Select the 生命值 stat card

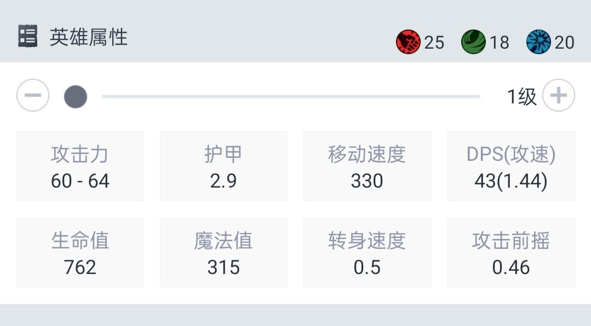pos(80,253)
